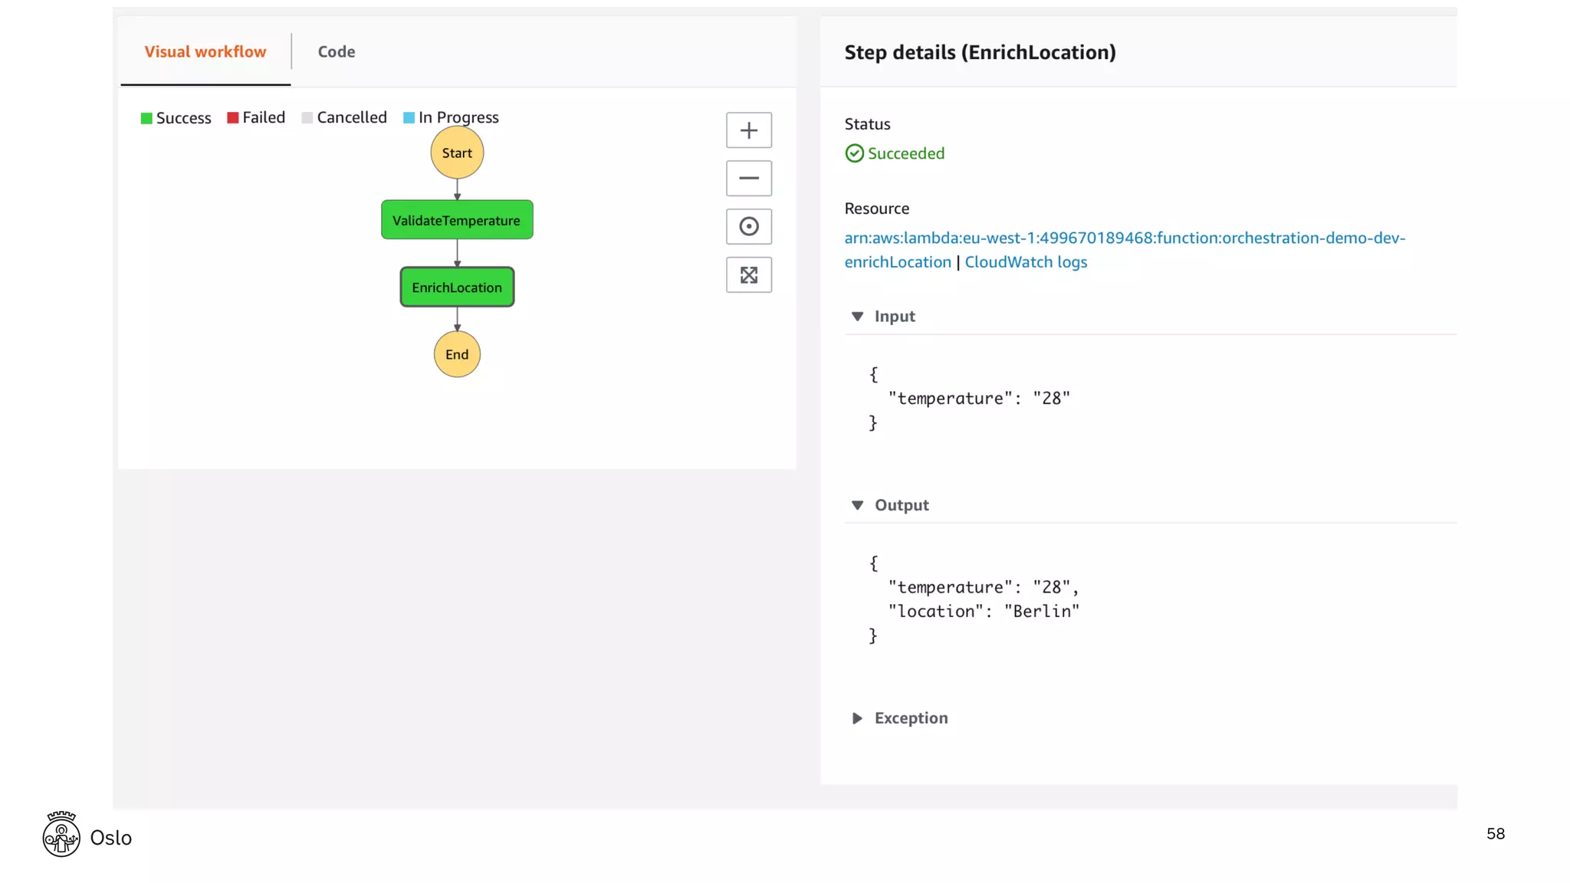Center the workflow graph view
The width and height of the screenshot is (1570, 883).
(x=749, y=227)
